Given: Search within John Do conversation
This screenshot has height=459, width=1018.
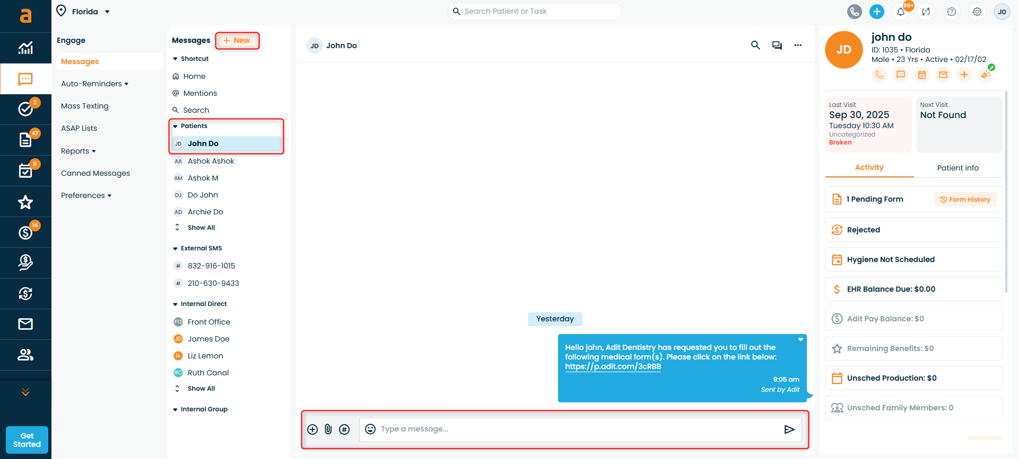Looking at the screenshot, I should click(755, 46).
